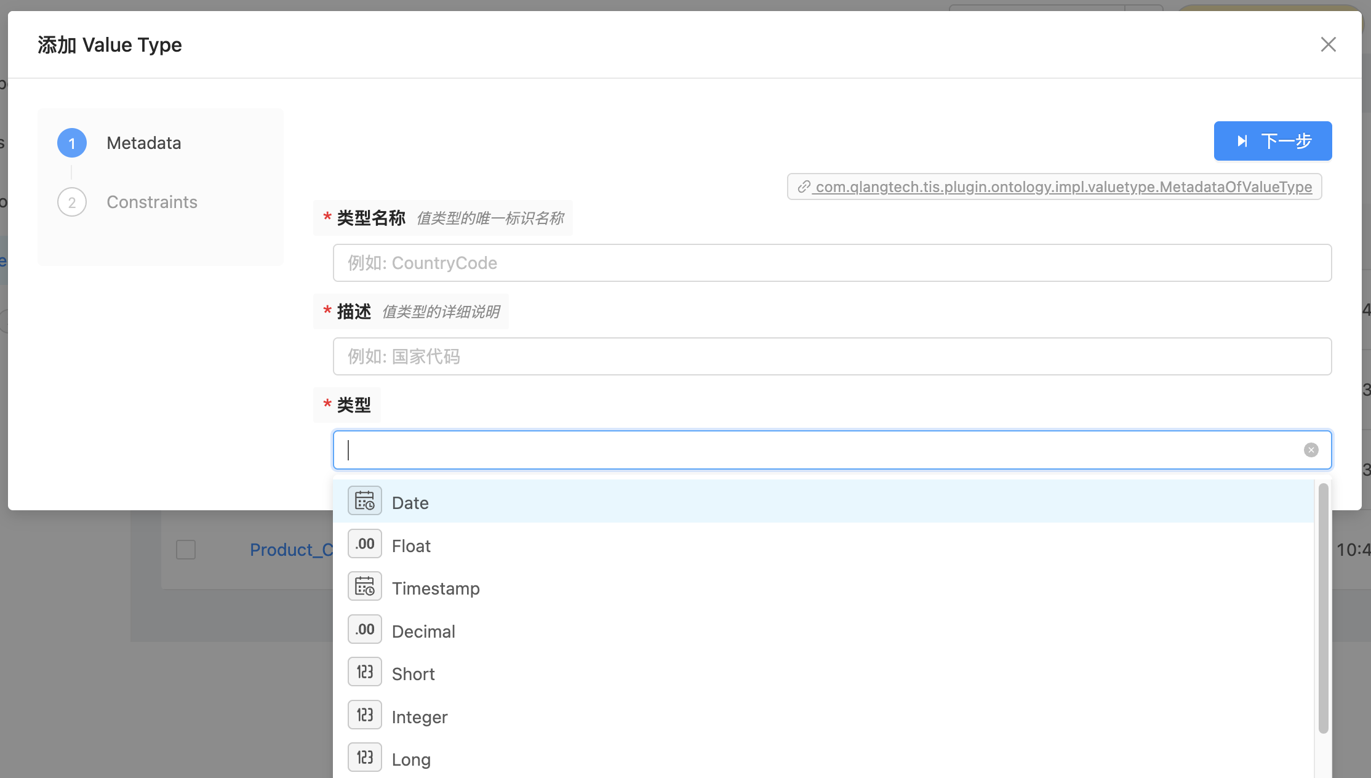Click the 下一步 next step button
Screen dimensions: 1371x778
point(1273,141)
